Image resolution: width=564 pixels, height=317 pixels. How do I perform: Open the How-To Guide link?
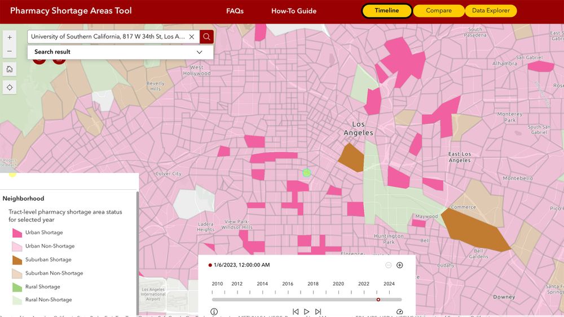click(294, 11)
